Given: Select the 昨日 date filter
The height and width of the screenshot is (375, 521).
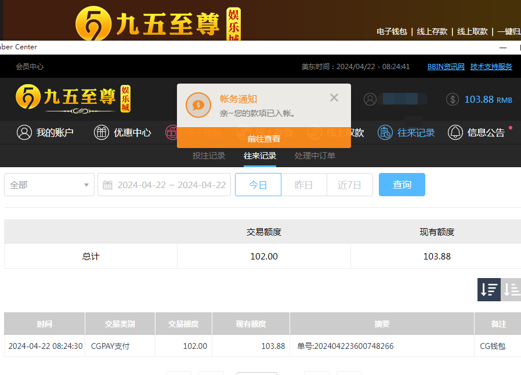Looking at the screenshot, I should (x=304, y=185).
